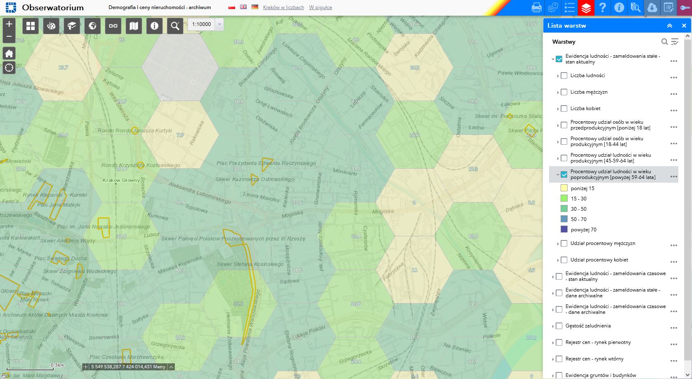Open the W pigułce link
692x379 pixels.
pos(320,7)
